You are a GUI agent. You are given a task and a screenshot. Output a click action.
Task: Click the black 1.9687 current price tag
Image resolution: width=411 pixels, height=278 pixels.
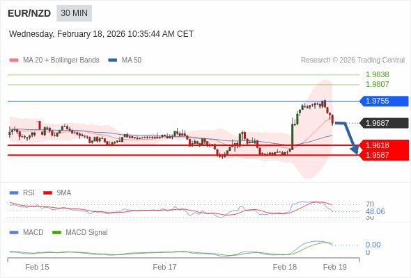384,123
